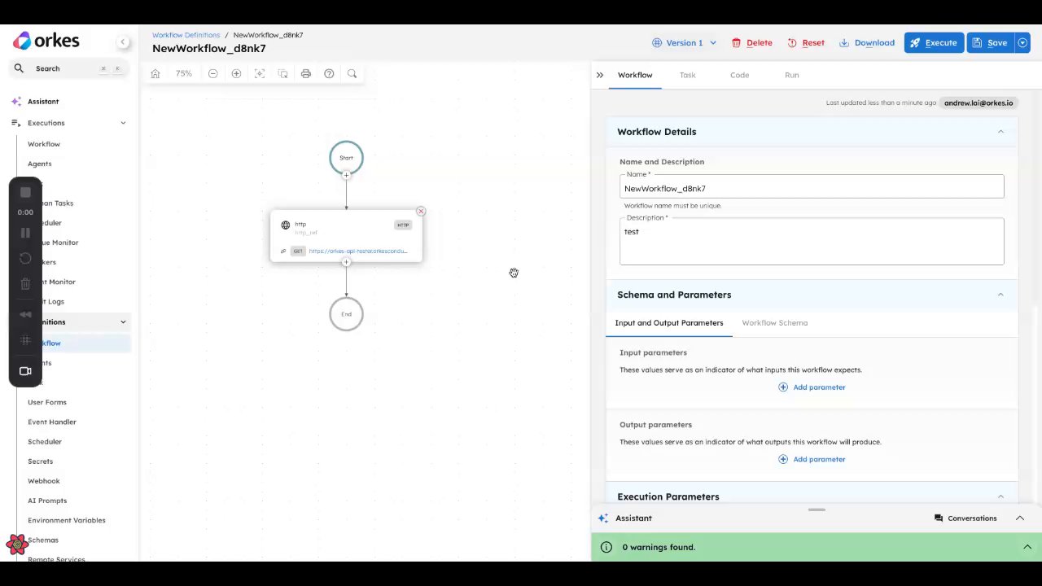Add parameter under Output parameters

(x=812, y=459)
